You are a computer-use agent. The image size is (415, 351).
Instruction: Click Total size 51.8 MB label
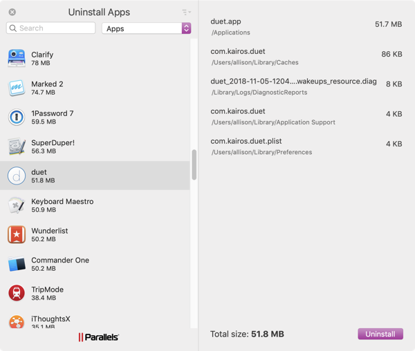click(247, 334)
